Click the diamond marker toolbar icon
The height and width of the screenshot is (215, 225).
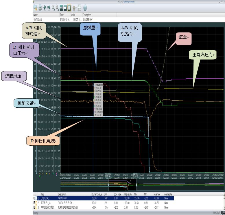point(74,8)
